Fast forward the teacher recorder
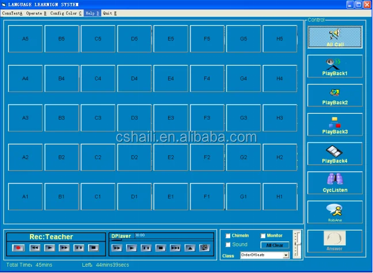 (x=64, y=248)
